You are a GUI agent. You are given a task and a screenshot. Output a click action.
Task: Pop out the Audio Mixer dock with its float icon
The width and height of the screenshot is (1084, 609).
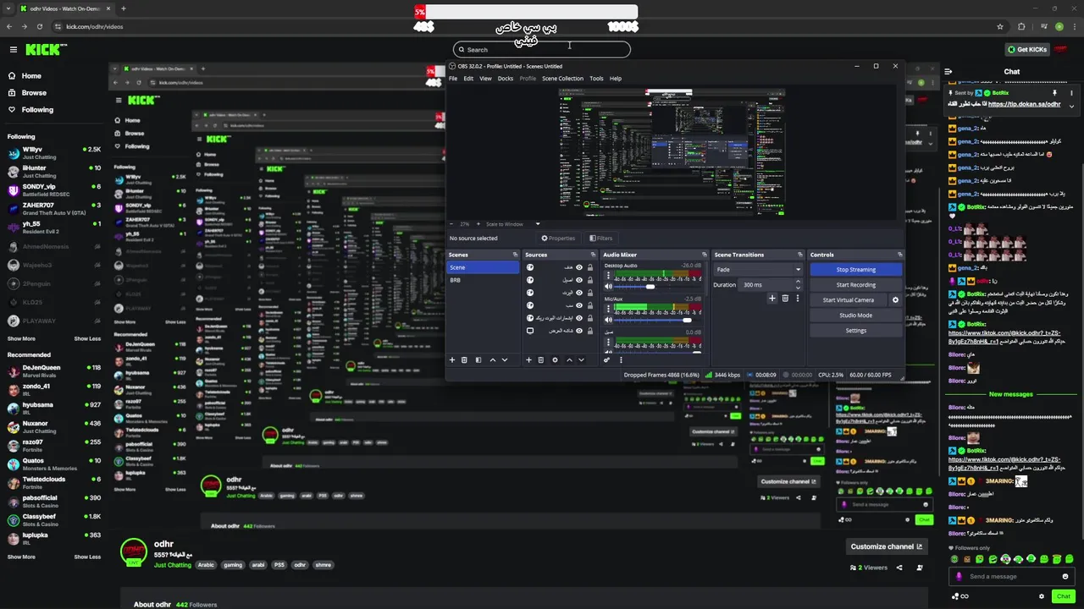[704, 255]
